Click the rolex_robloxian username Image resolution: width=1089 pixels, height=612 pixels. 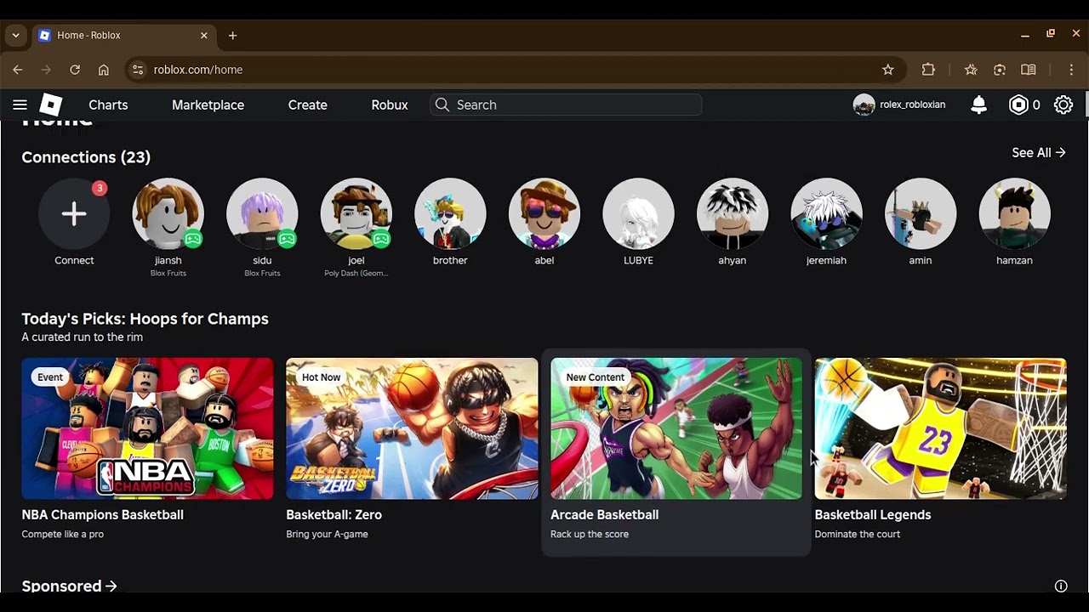tap(912, 105)
